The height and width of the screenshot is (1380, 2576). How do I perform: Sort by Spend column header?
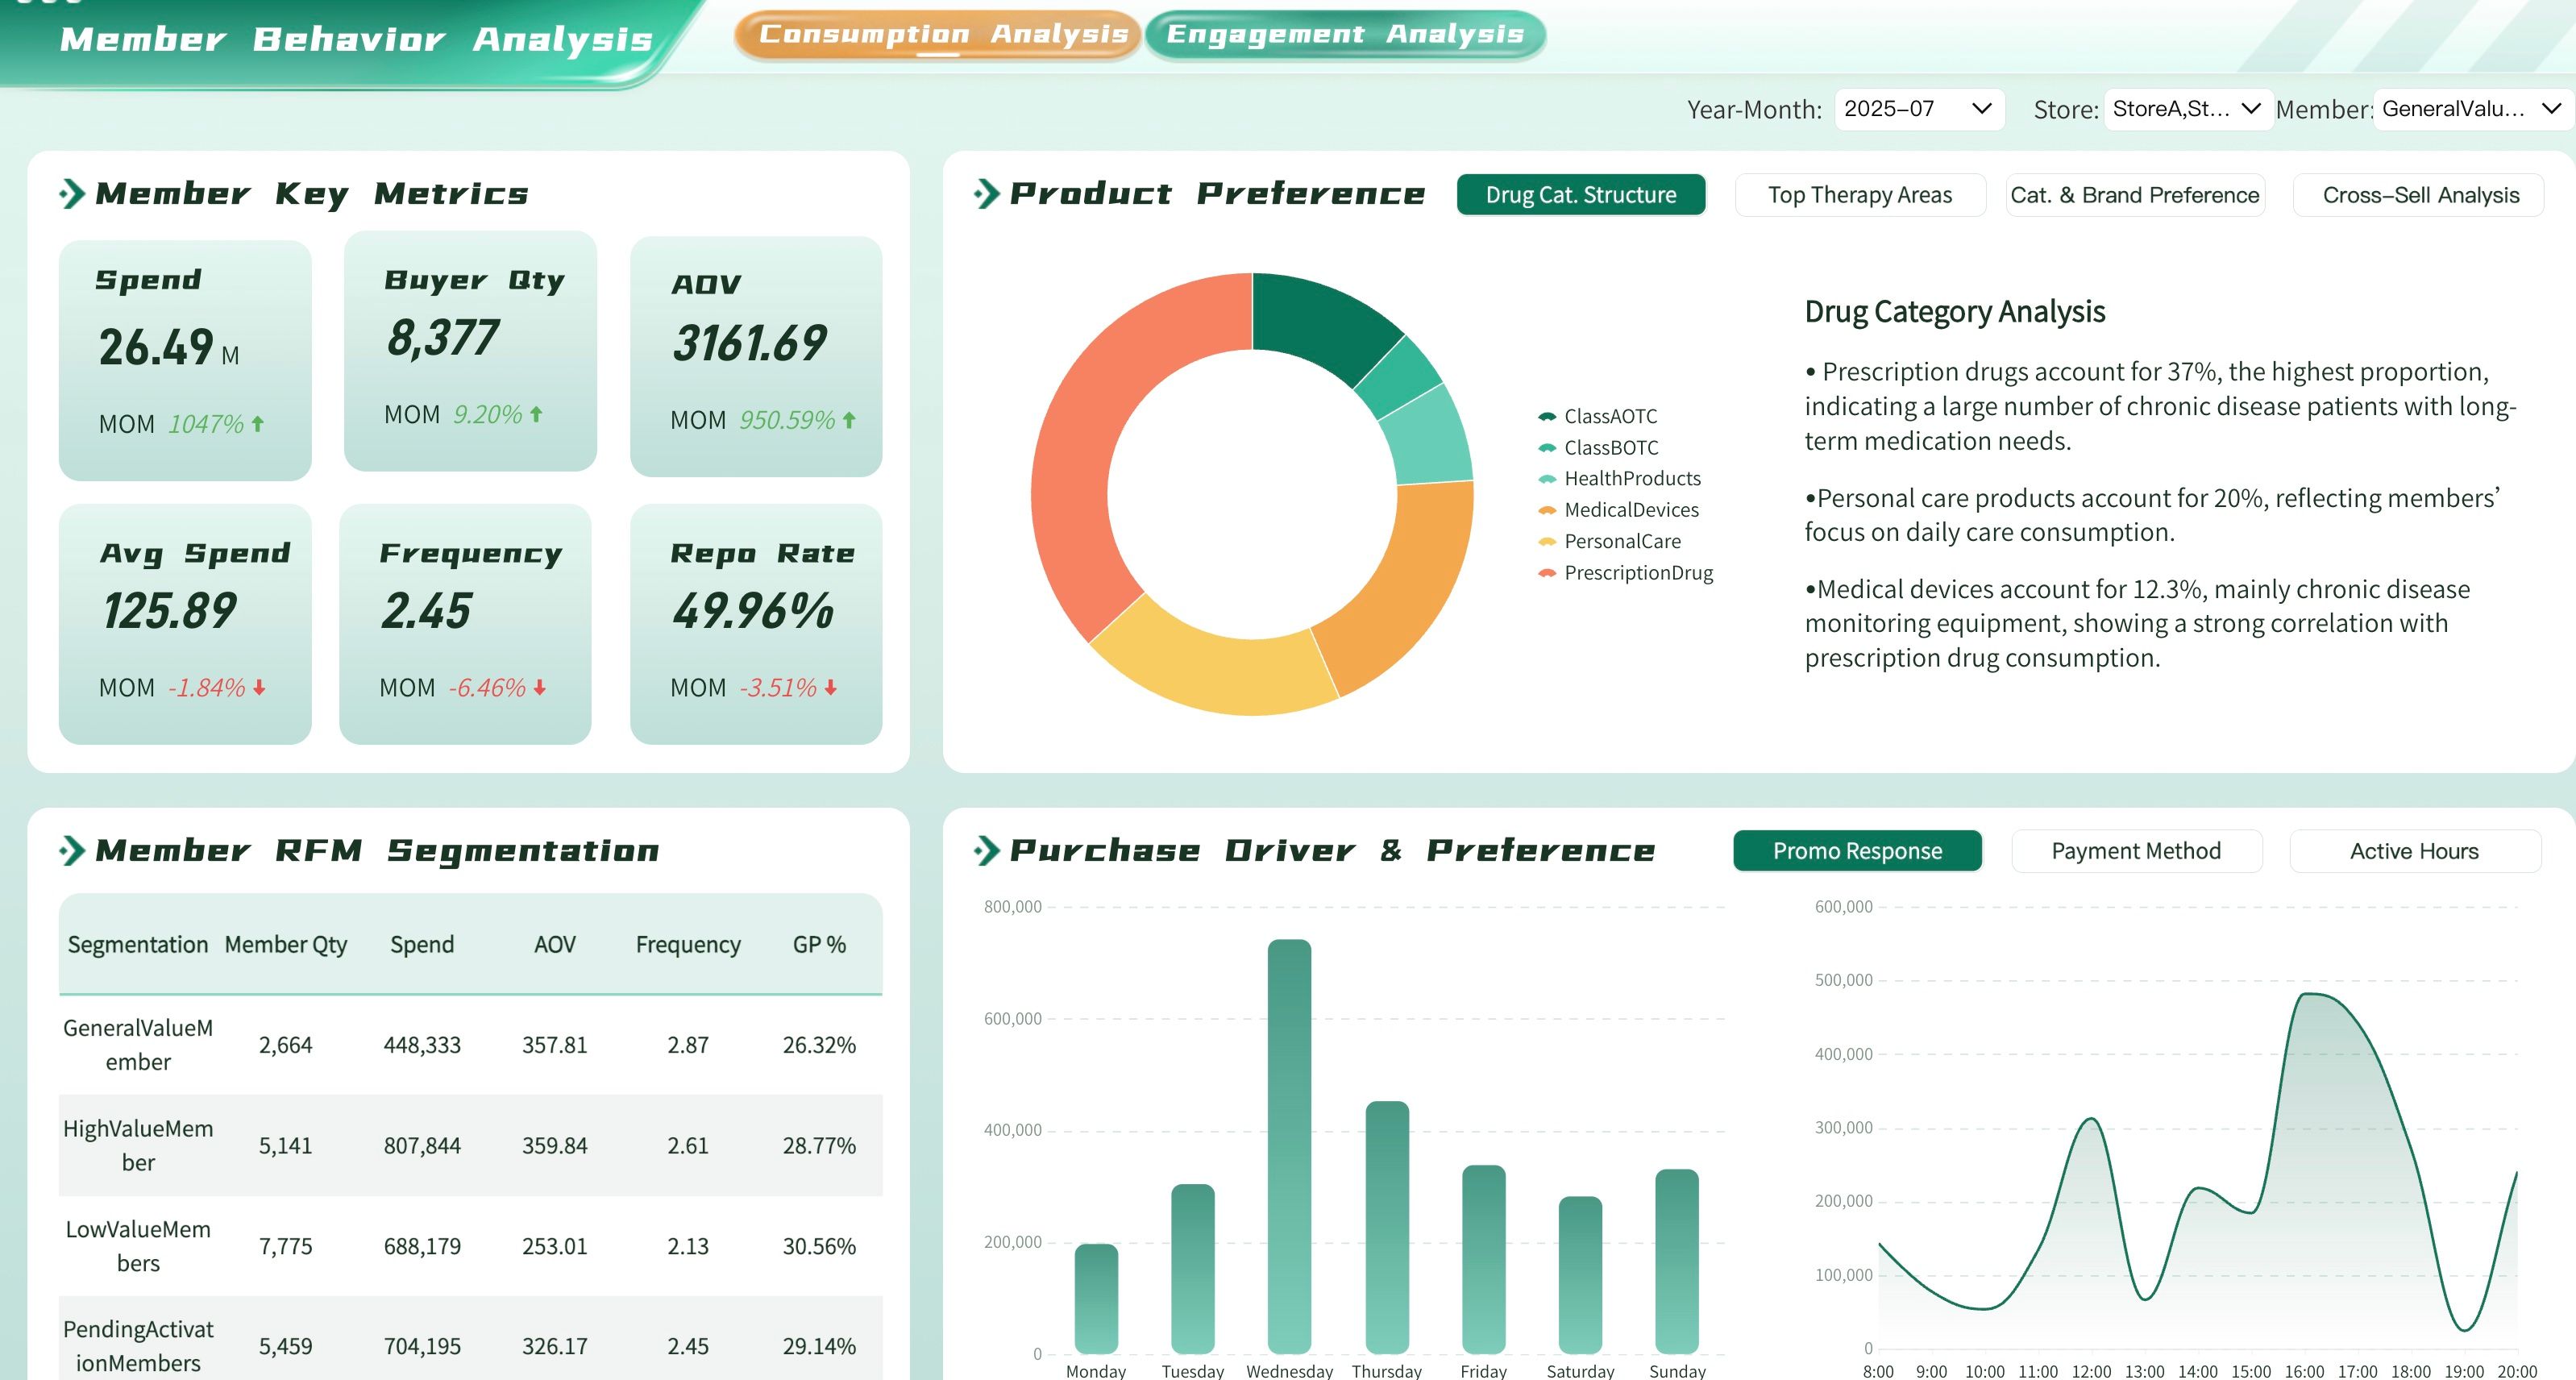point(422,945)
